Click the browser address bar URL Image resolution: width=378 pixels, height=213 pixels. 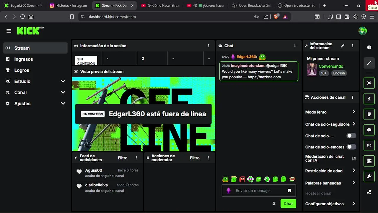112,17
